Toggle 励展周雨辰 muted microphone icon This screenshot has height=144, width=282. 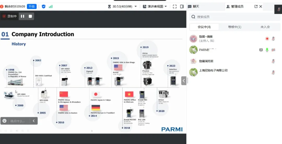point(273,61)
